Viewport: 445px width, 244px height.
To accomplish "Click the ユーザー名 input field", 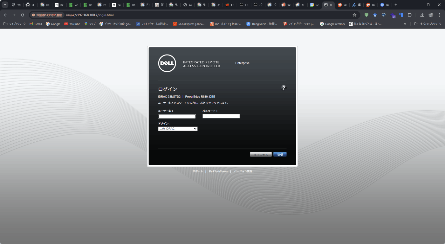I will pos(177,116).
